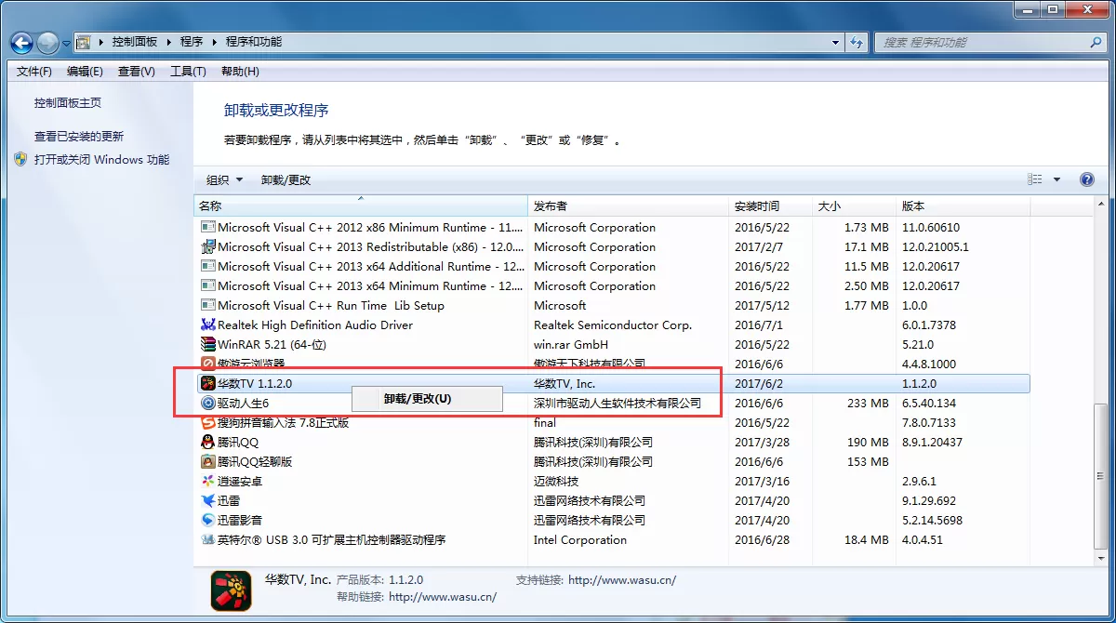
Task: Click the WinRAR 5.21 program icon
Action: coord(208,345)
